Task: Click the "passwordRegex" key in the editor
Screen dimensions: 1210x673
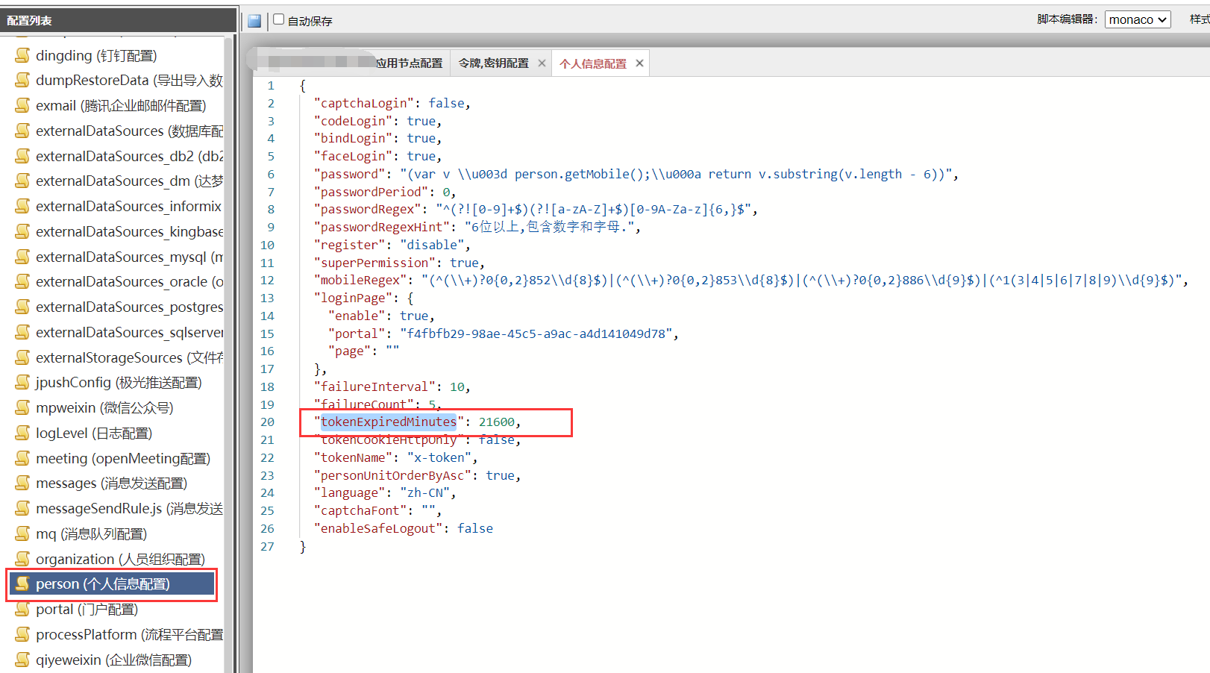Action: (x=368, y=209)
